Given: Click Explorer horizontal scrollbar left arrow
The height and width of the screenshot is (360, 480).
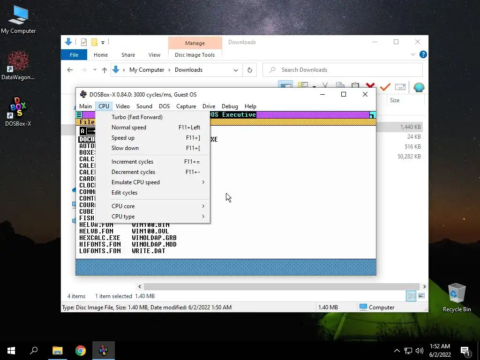Looking at the screenshot, I should pyautogui.click(x=140, y=286).
